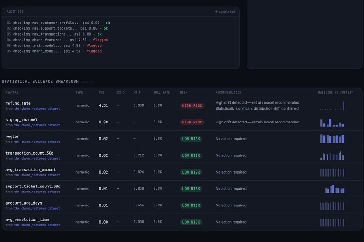Click audit log line 01 raw_customer_profile
Image resolution: width=364 pixels, height=242 pixels.
click(x=58, y=23)
